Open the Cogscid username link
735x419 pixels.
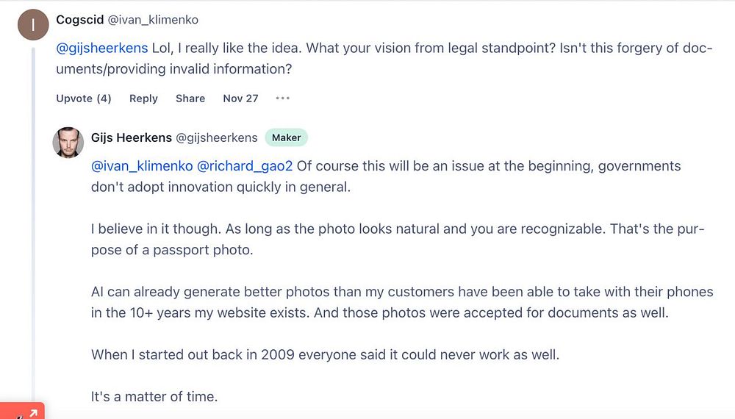tap(79, 20)
